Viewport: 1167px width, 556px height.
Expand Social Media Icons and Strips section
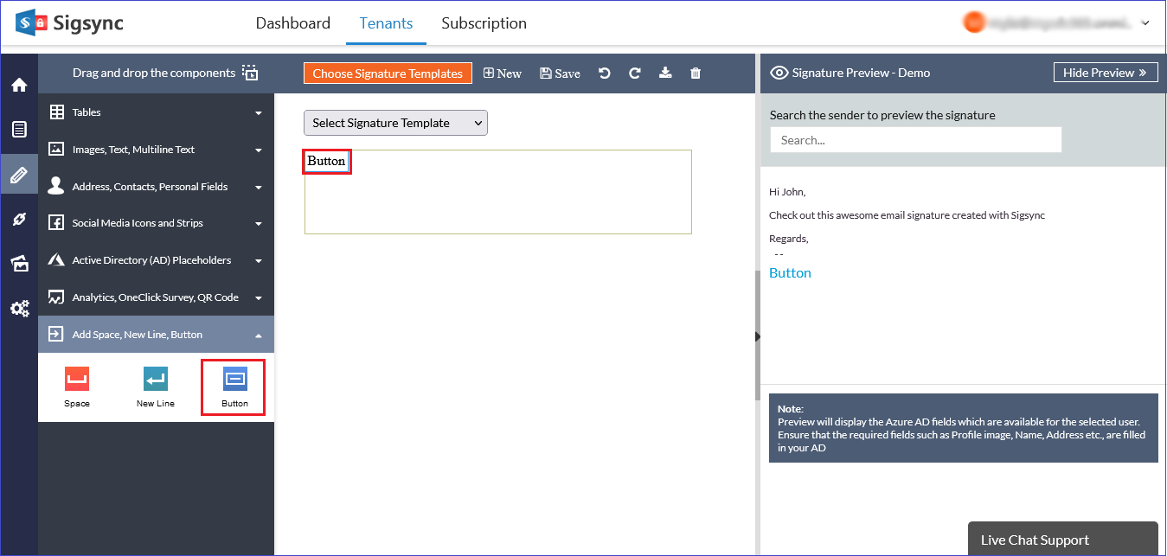(156, 223)
